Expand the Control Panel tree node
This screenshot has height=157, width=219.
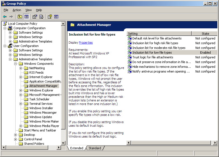tap(16, 139)
